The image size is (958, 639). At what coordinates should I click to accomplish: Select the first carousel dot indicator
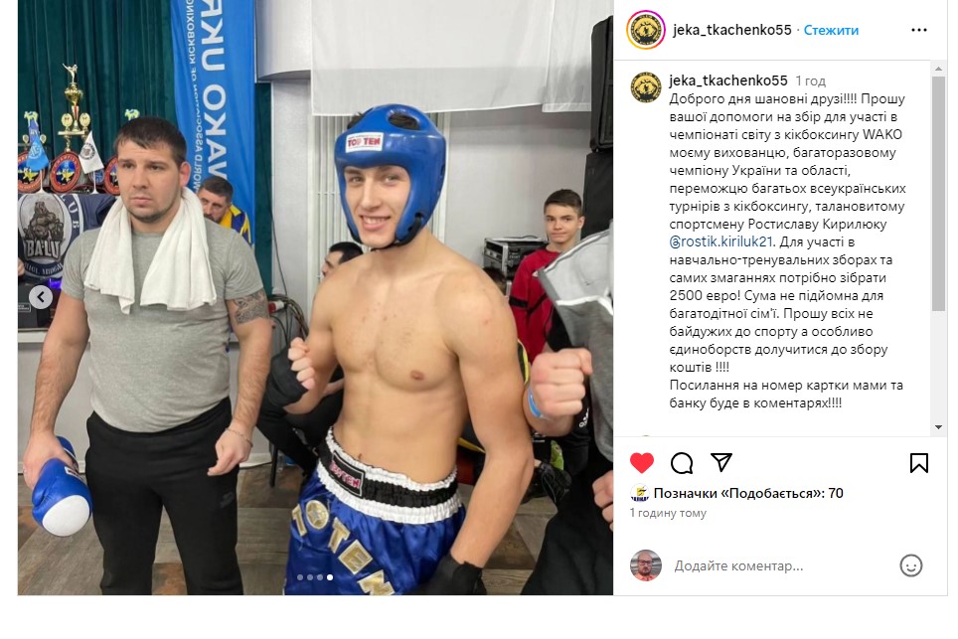pos(300,577)
